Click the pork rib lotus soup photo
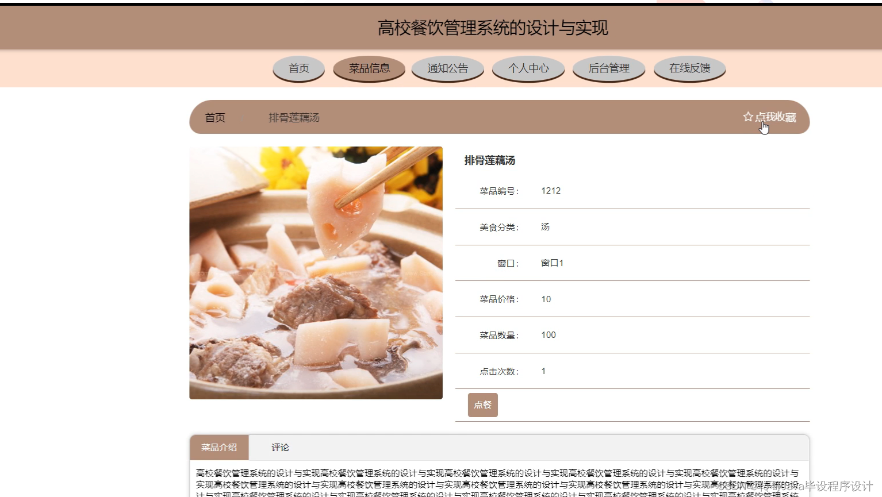The height and width of the screenshot is (497, 882). [316, 272]
